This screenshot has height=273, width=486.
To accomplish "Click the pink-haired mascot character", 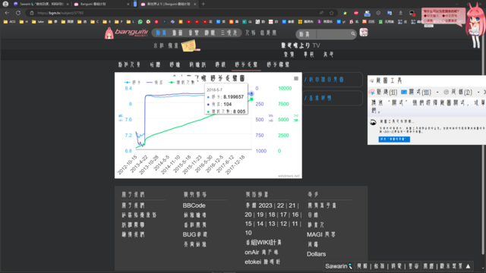I will [475, 25].
